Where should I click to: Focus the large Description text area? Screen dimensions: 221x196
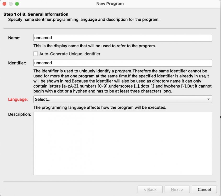[122, 143]
